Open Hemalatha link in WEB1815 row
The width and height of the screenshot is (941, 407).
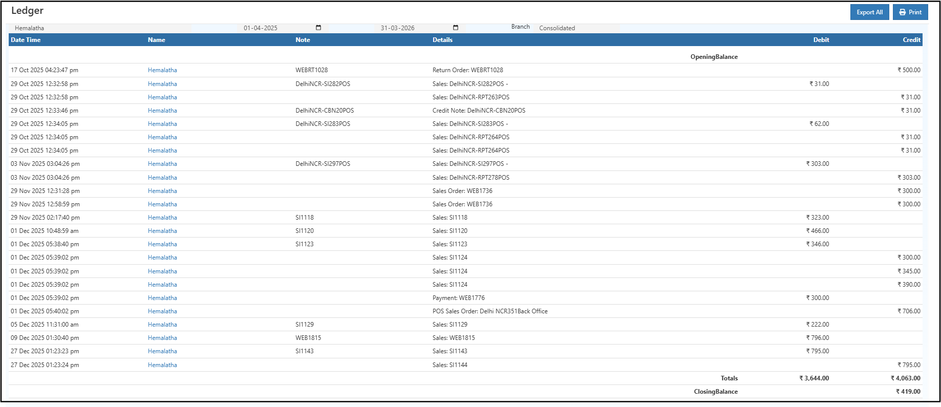(x=162, y=338)
